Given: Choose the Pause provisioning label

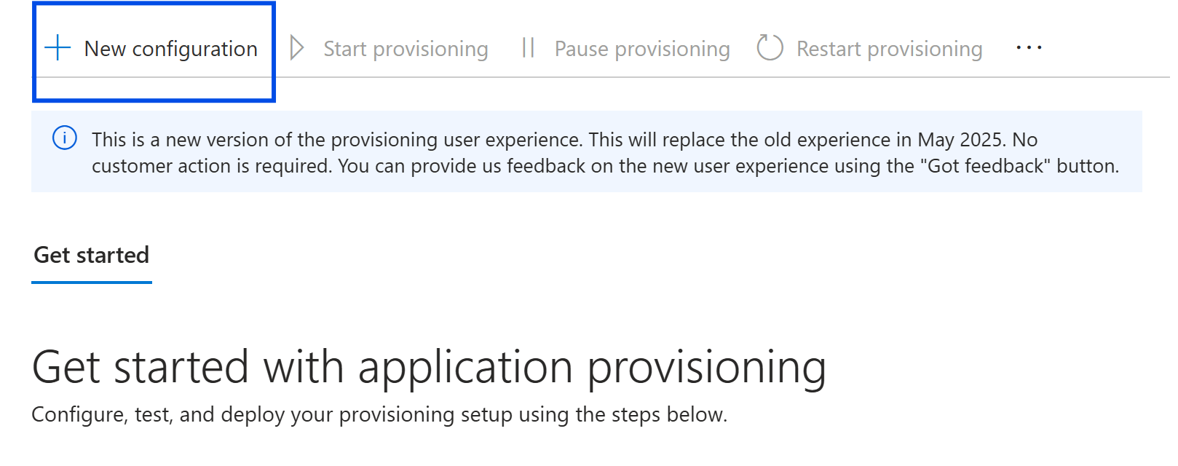Looking at the screenshot, I should (641, 49).
